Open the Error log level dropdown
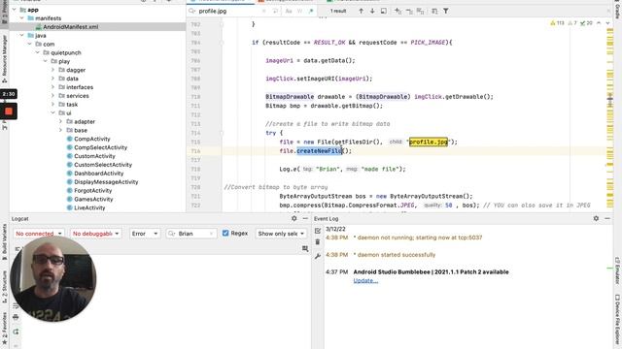 (x=145, y=234)
